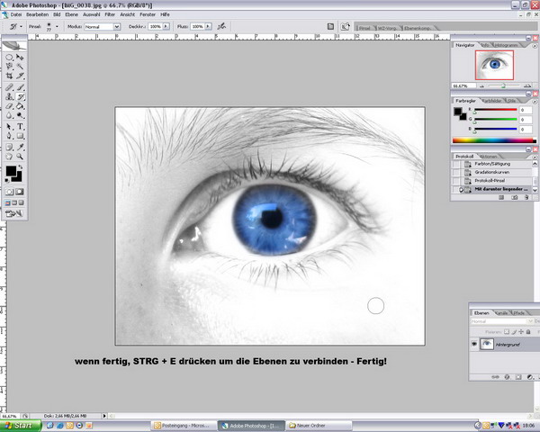Open Farbregler panel flyout menu
The image size is (540, 432).
[535, 102]
